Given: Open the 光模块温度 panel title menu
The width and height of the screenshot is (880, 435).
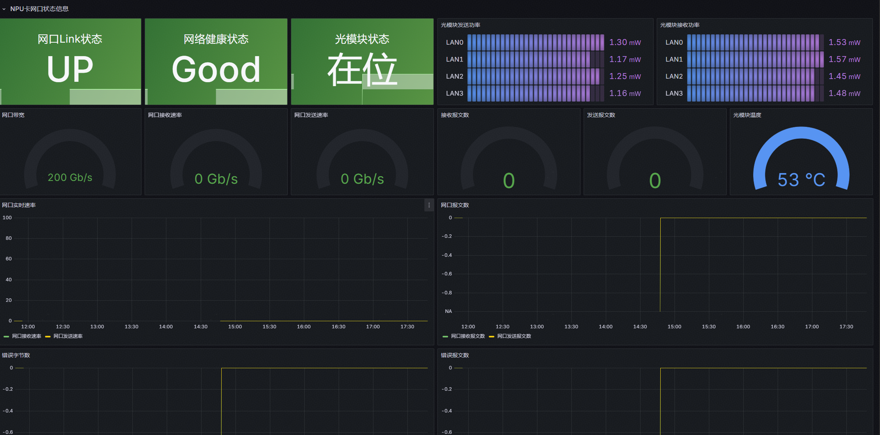Looking at the screenshot, I should click(747, 115).
